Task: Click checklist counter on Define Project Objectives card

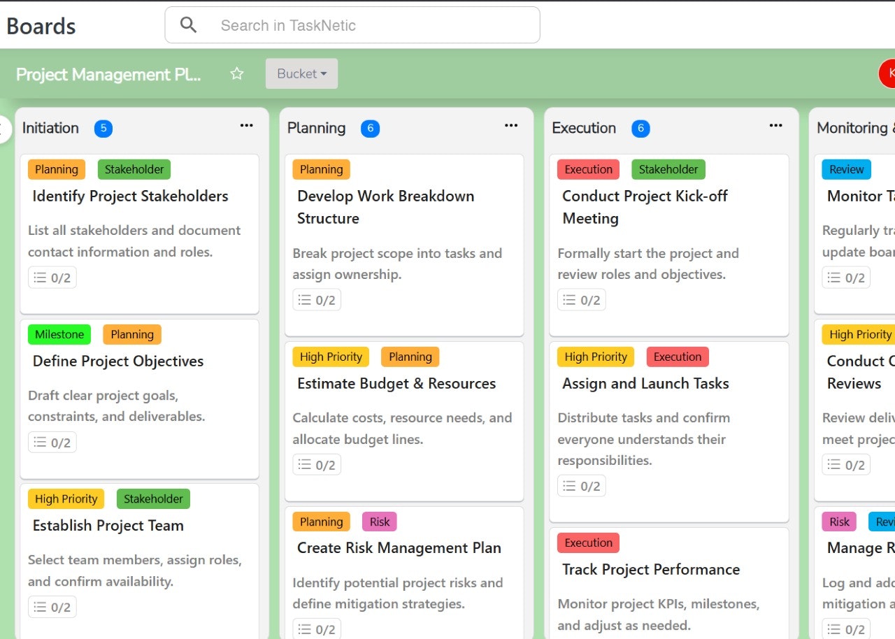Action: tap(52, 443)
